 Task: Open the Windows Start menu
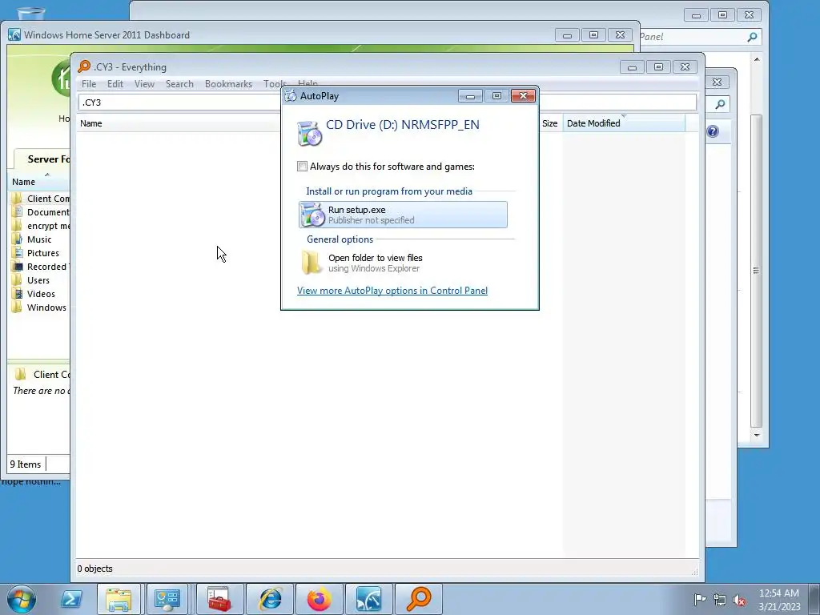pos(21,599)
